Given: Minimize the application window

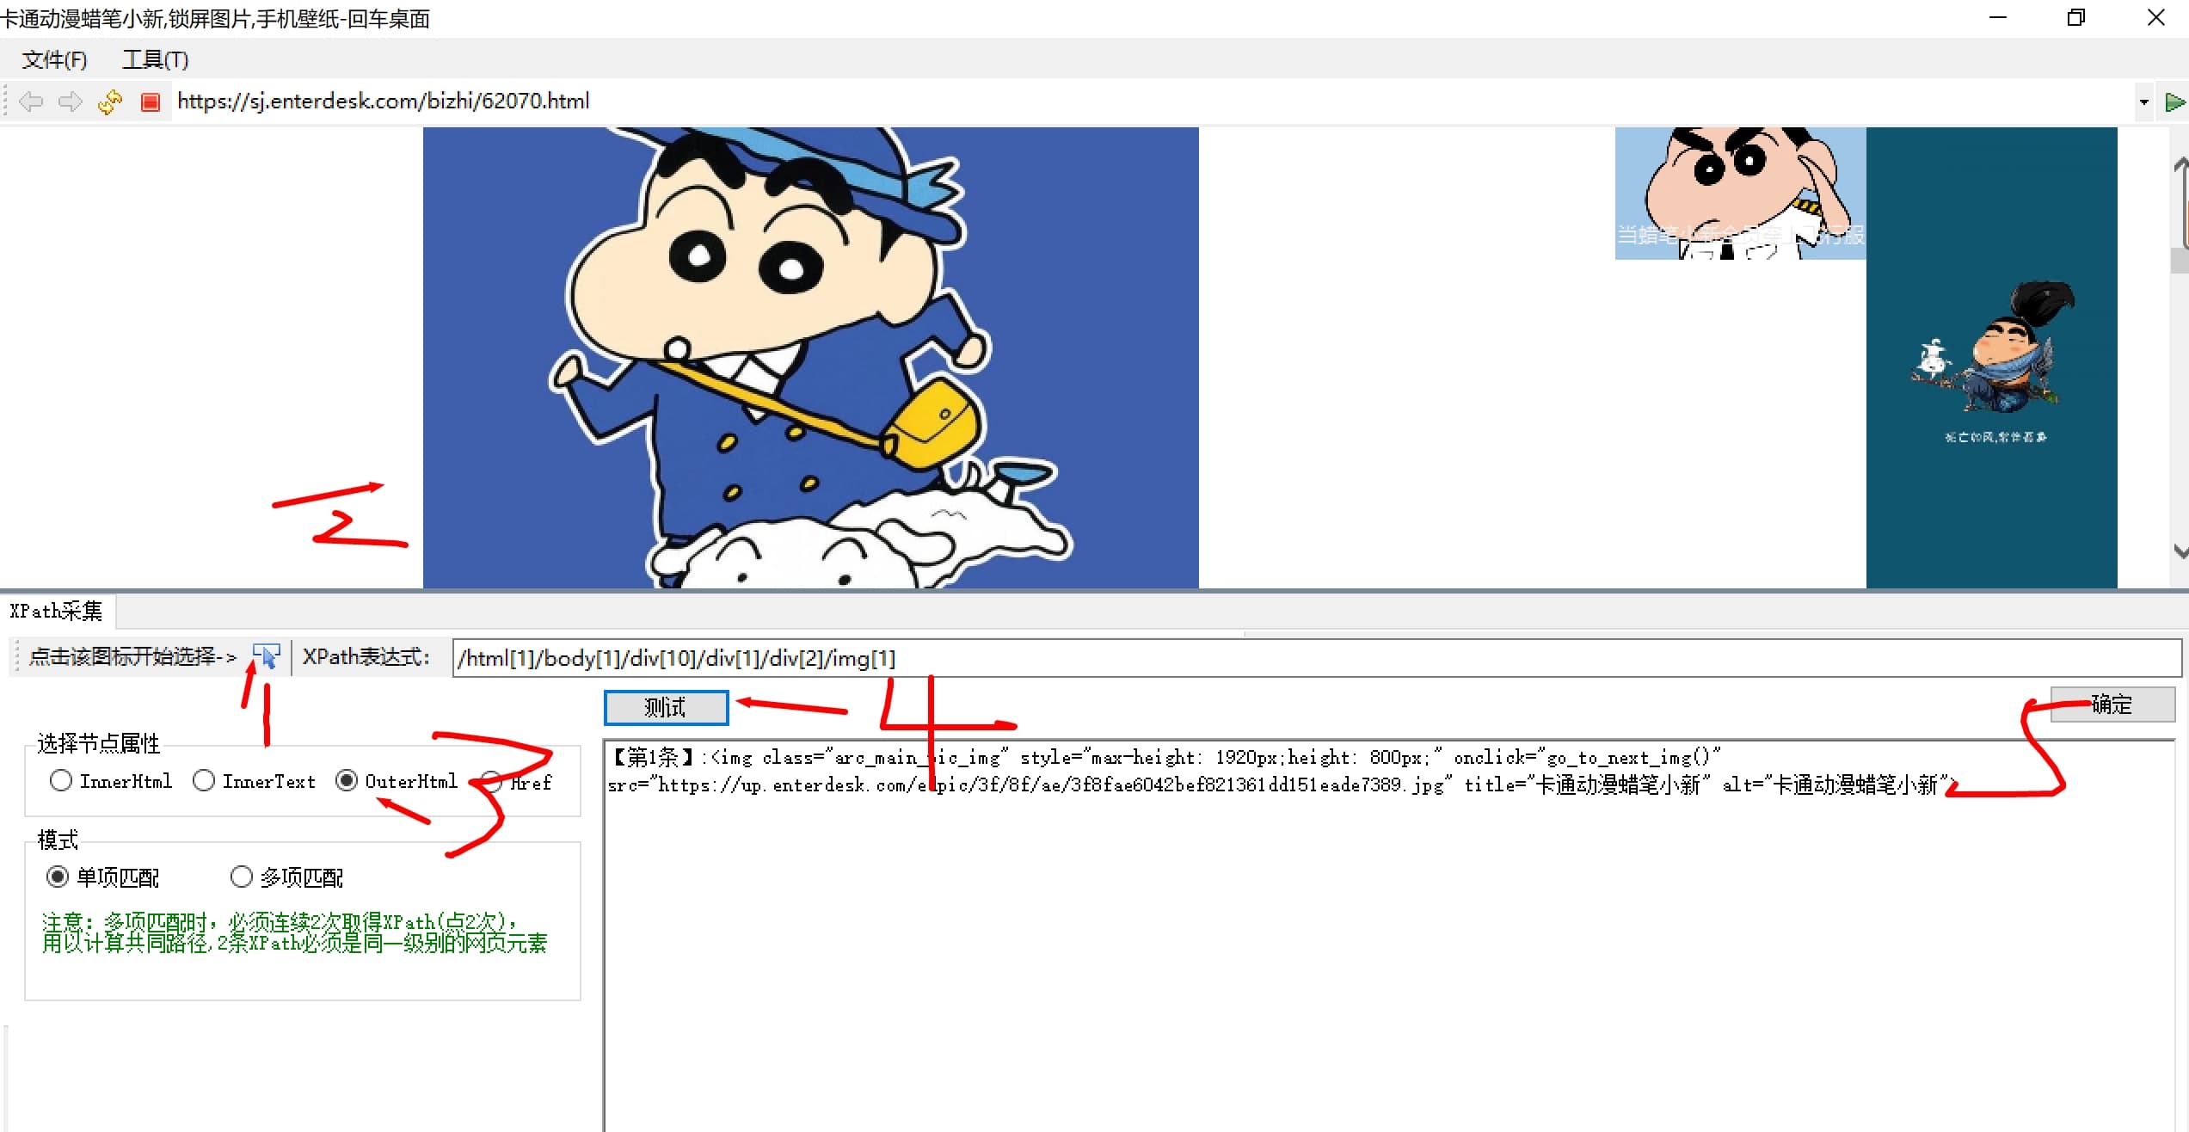Looking at the screenshot, I should coord(1997,18).
